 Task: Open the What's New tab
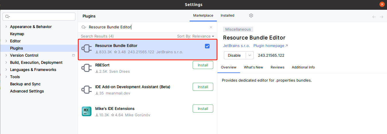tap(253, 67)
